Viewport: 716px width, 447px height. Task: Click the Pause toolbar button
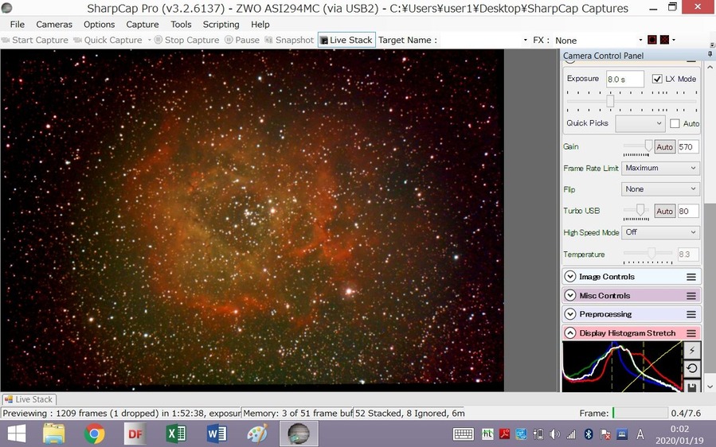tap(242, 40)
